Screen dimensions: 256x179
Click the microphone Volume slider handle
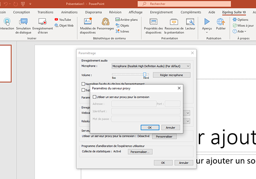tap(145, 74)
